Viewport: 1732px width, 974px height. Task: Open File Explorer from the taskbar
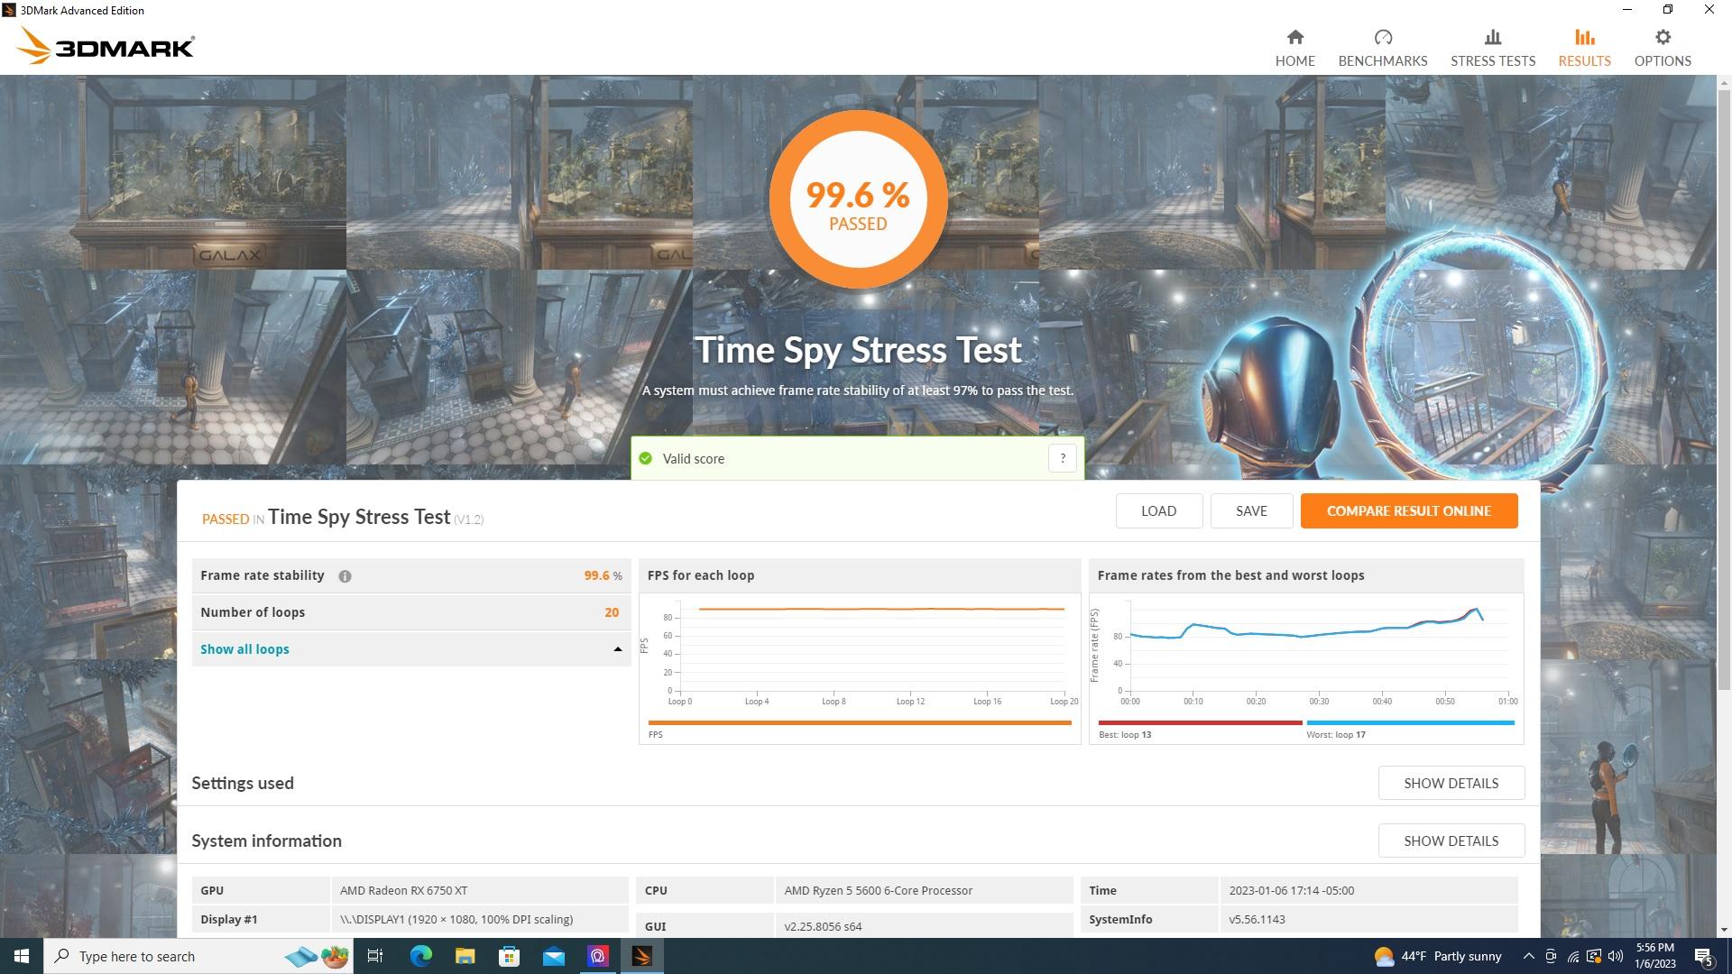[x=465, y=956]
